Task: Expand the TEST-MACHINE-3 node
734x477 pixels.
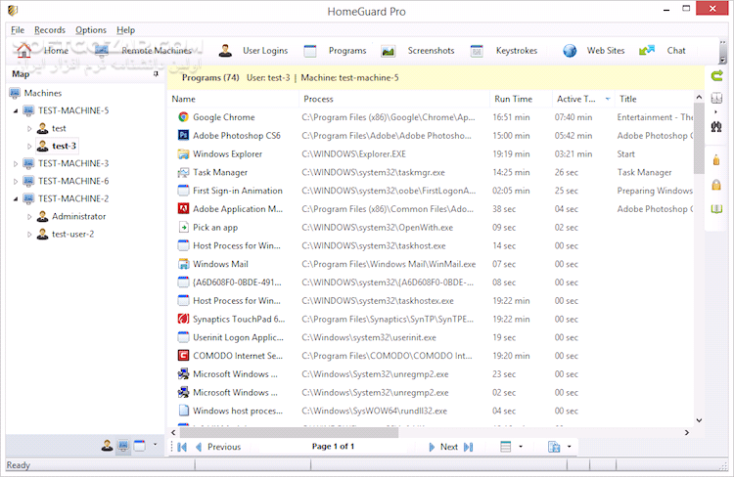Action: (16, 163)
